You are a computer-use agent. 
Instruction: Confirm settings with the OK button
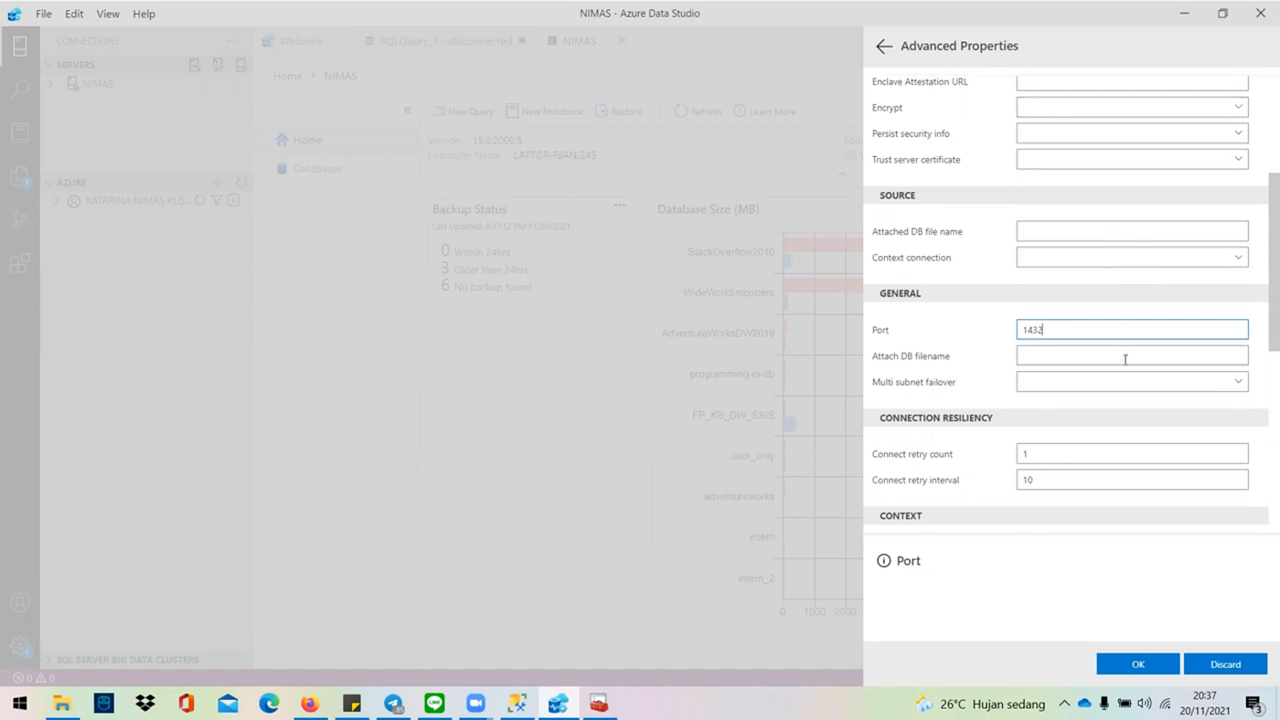(1137, 664)
